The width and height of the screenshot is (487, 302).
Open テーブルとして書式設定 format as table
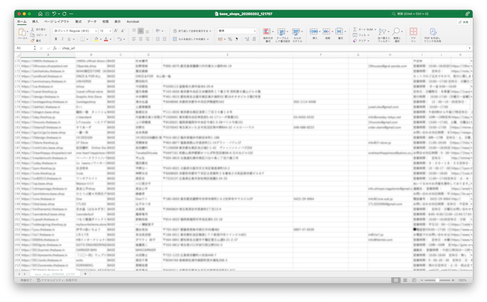point(283,35)
